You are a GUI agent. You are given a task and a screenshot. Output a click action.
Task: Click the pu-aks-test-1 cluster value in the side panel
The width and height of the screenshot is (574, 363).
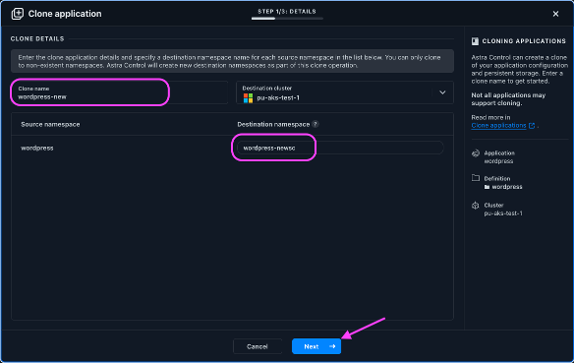[x=503, y=213]
